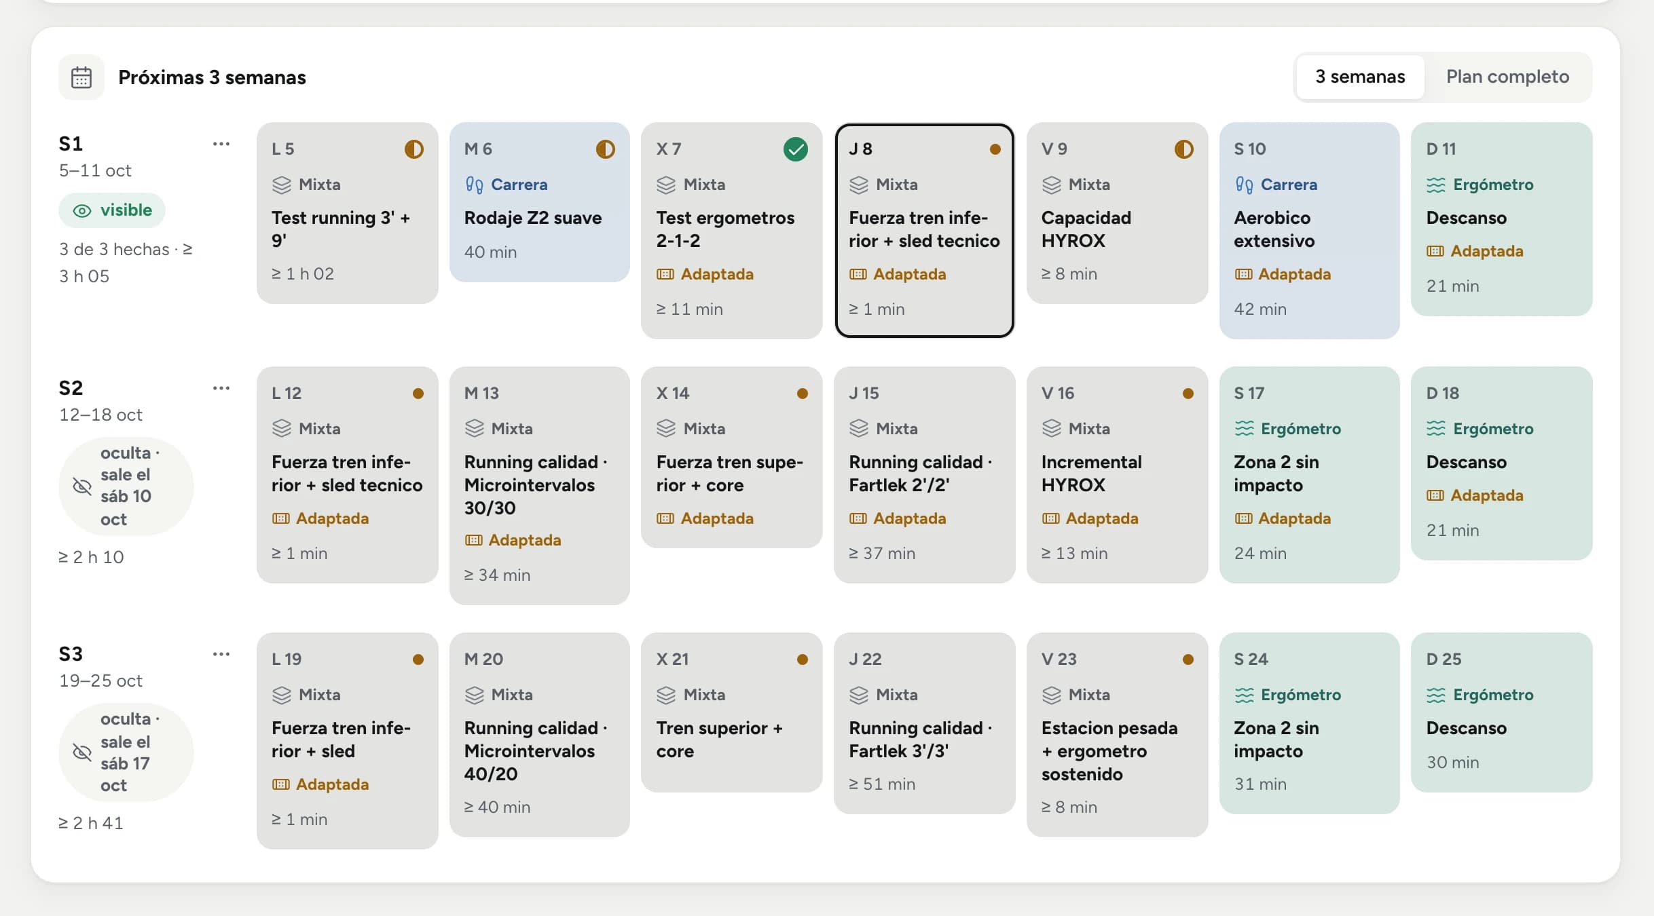Open the Test running 3' + 9' session

click(x=348, y=213)
